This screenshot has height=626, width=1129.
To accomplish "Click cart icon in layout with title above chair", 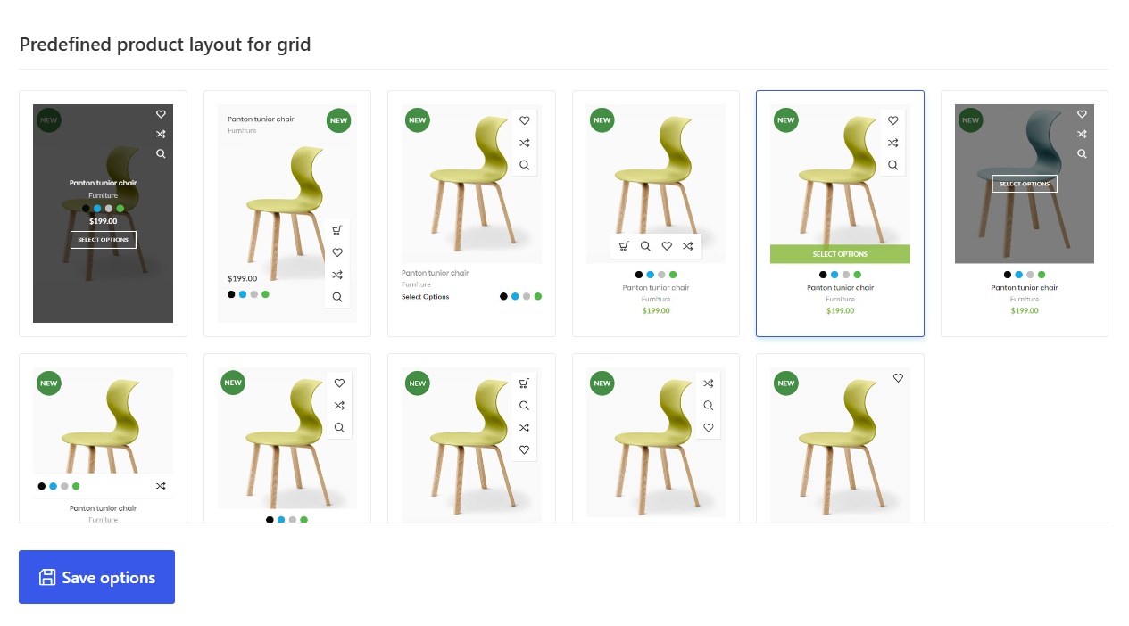I will tap(337, 230).
